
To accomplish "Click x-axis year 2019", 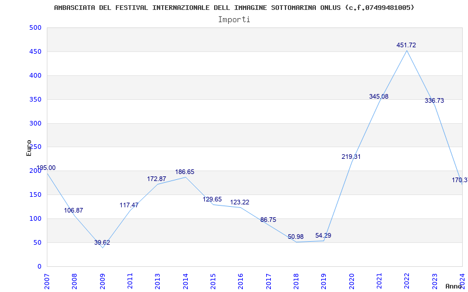I will [324, 281].
